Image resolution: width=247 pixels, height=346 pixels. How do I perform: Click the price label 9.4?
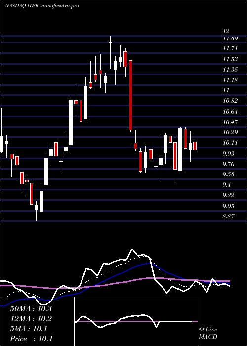pyautogui.click(x=227, y=185)
